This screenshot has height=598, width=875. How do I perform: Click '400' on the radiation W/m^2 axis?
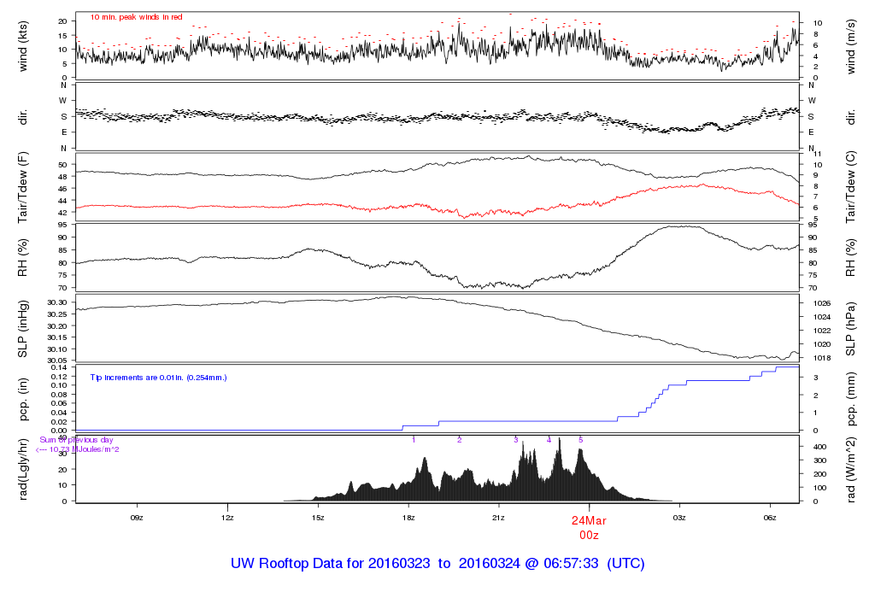point(819,447)
